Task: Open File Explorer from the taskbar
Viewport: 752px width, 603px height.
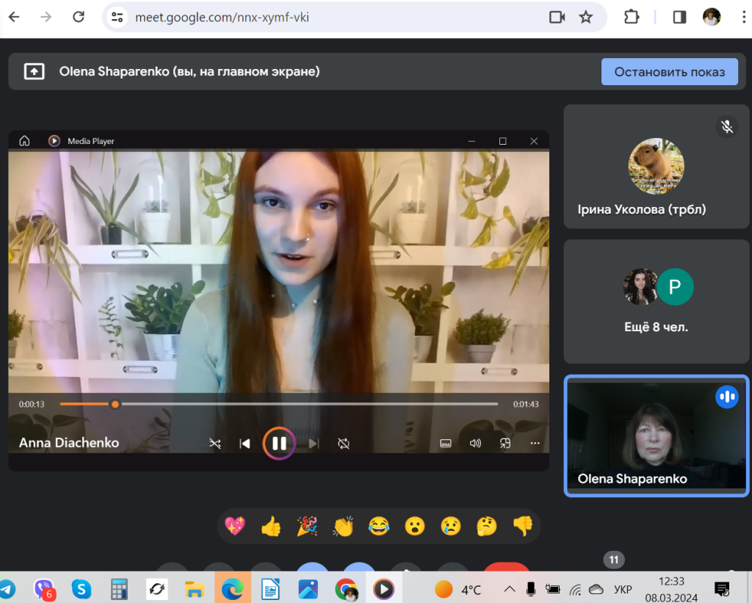Action: [194, 589]
